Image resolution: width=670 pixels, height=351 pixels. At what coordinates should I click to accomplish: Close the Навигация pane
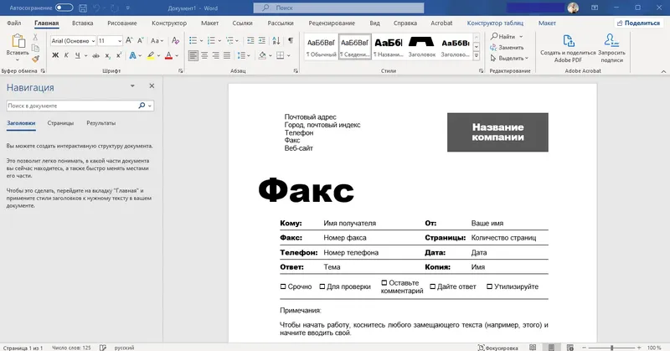(152, 86)
